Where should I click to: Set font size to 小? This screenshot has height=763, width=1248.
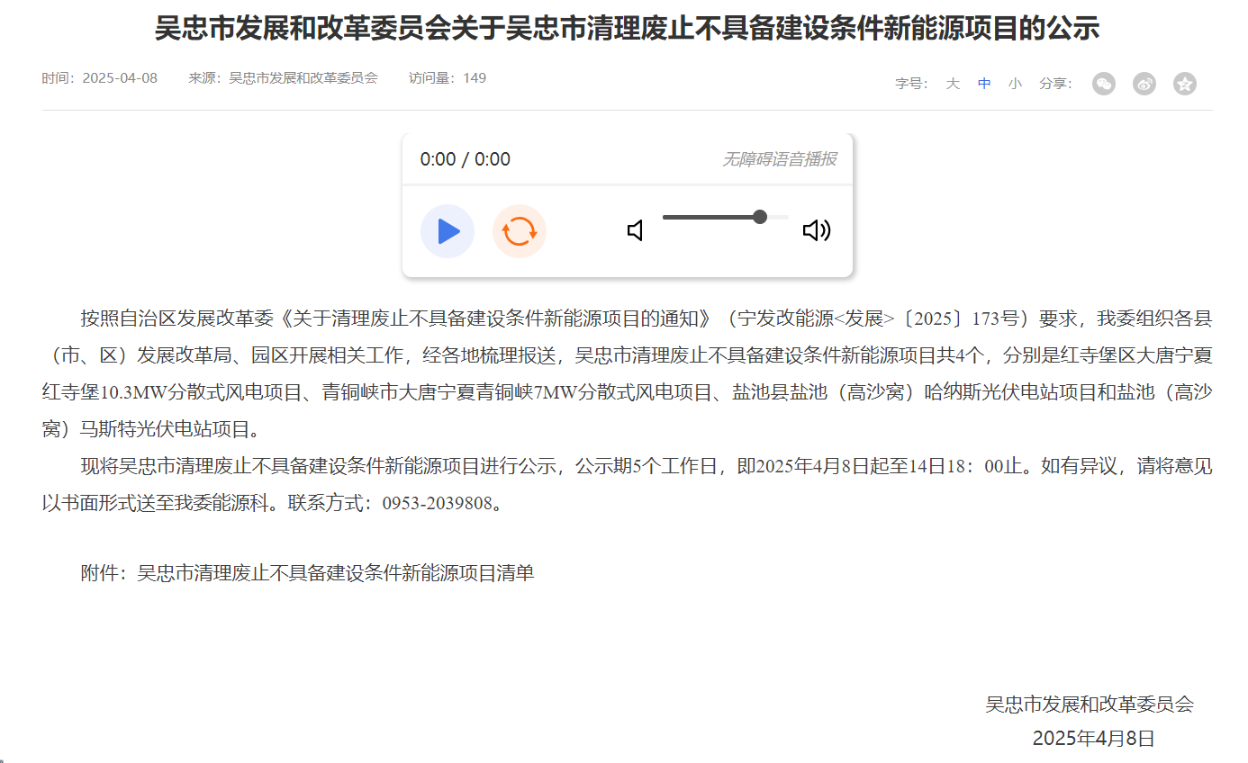1015,84
